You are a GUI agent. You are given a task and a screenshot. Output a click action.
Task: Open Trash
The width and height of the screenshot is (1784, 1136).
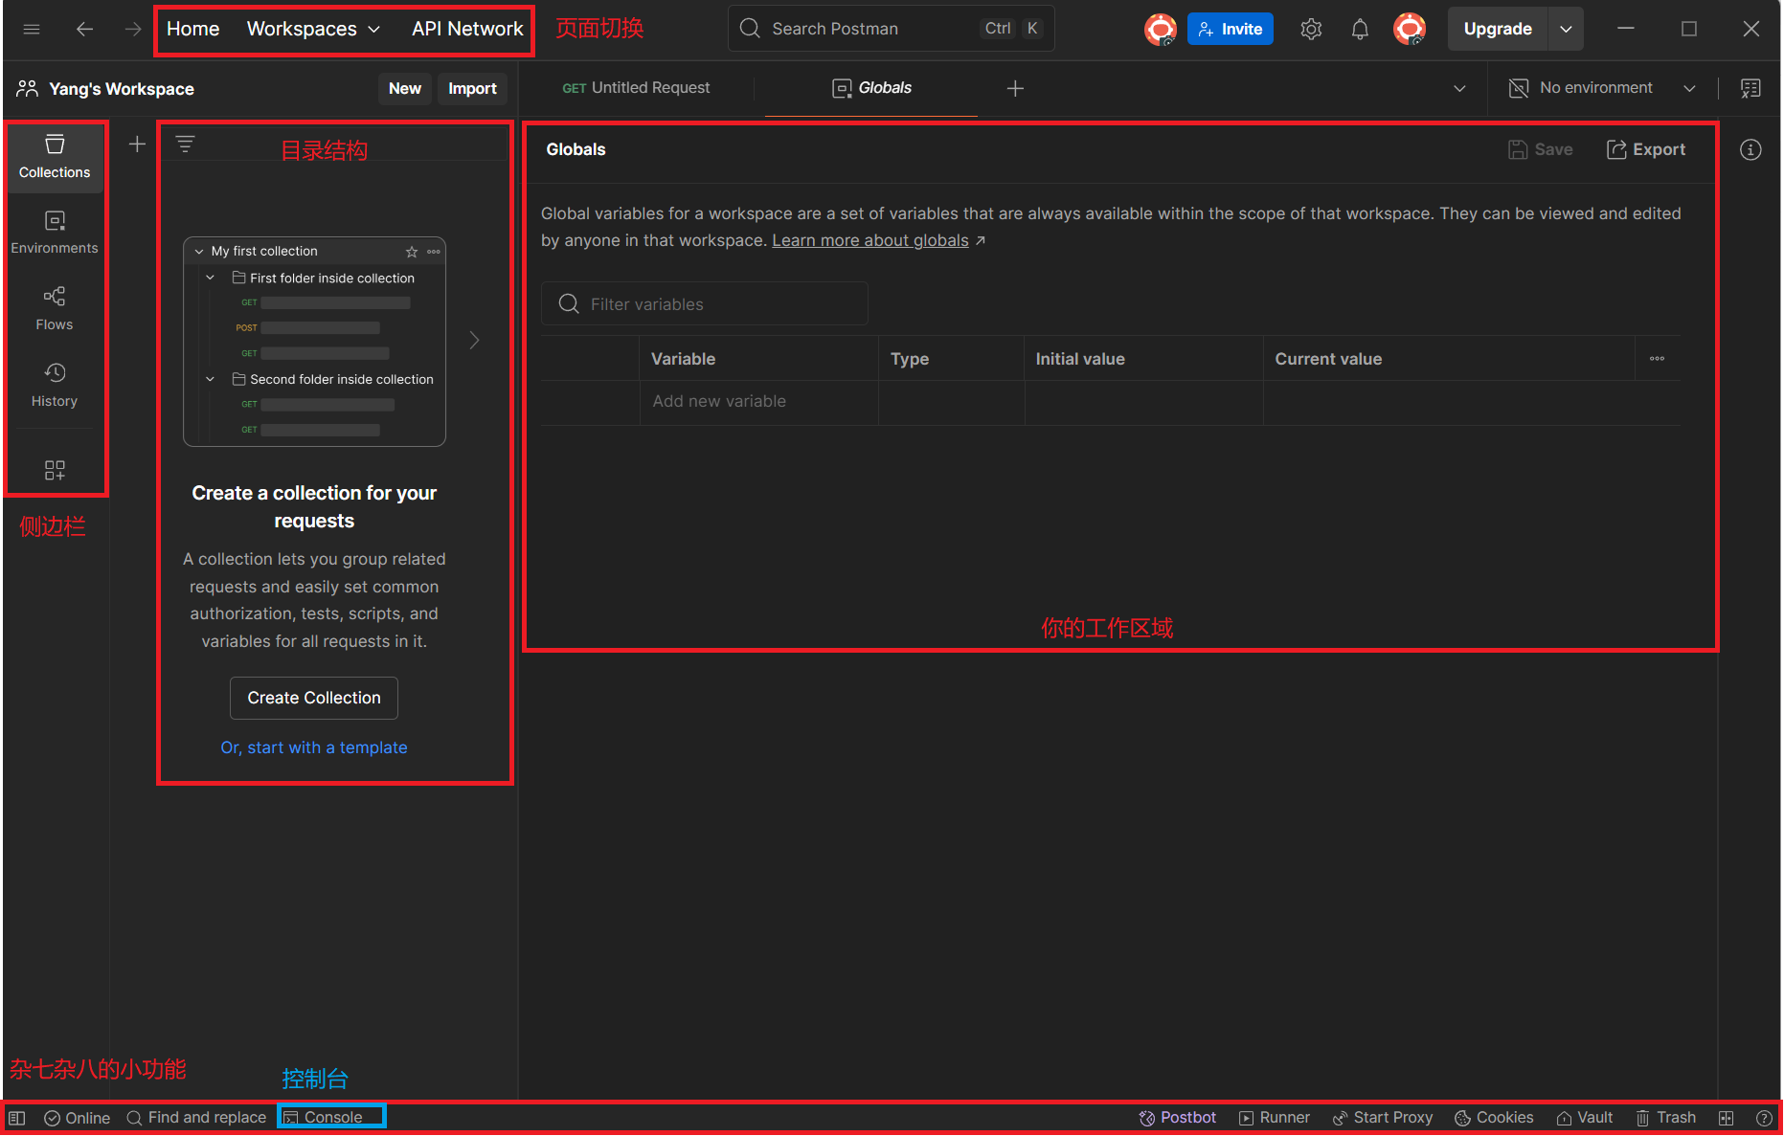tap(1665, 1118)
